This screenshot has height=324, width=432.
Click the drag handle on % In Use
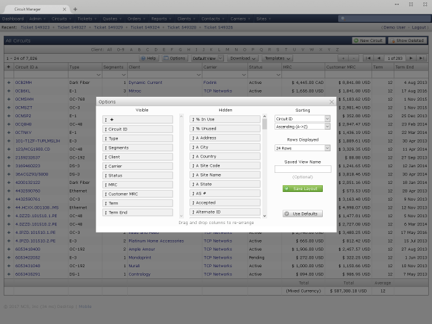pos(193,120)
